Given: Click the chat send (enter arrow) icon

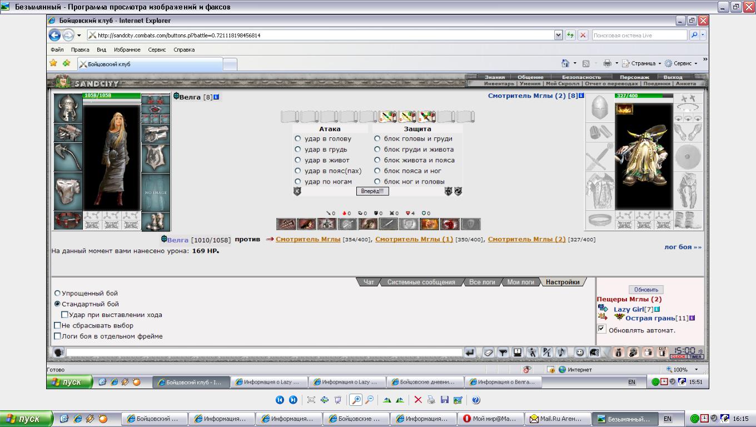Looking at the screenshot, I should tap(470, 352).
